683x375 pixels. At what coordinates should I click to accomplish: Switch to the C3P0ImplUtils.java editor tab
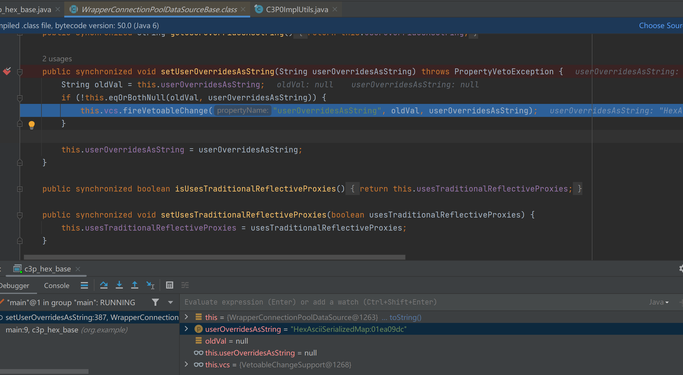tap(297, 9)
